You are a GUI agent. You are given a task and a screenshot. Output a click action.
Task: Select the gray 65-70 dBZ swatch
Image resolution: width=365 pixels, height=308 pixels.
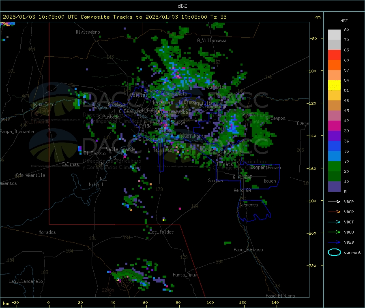tap(334, 45)
